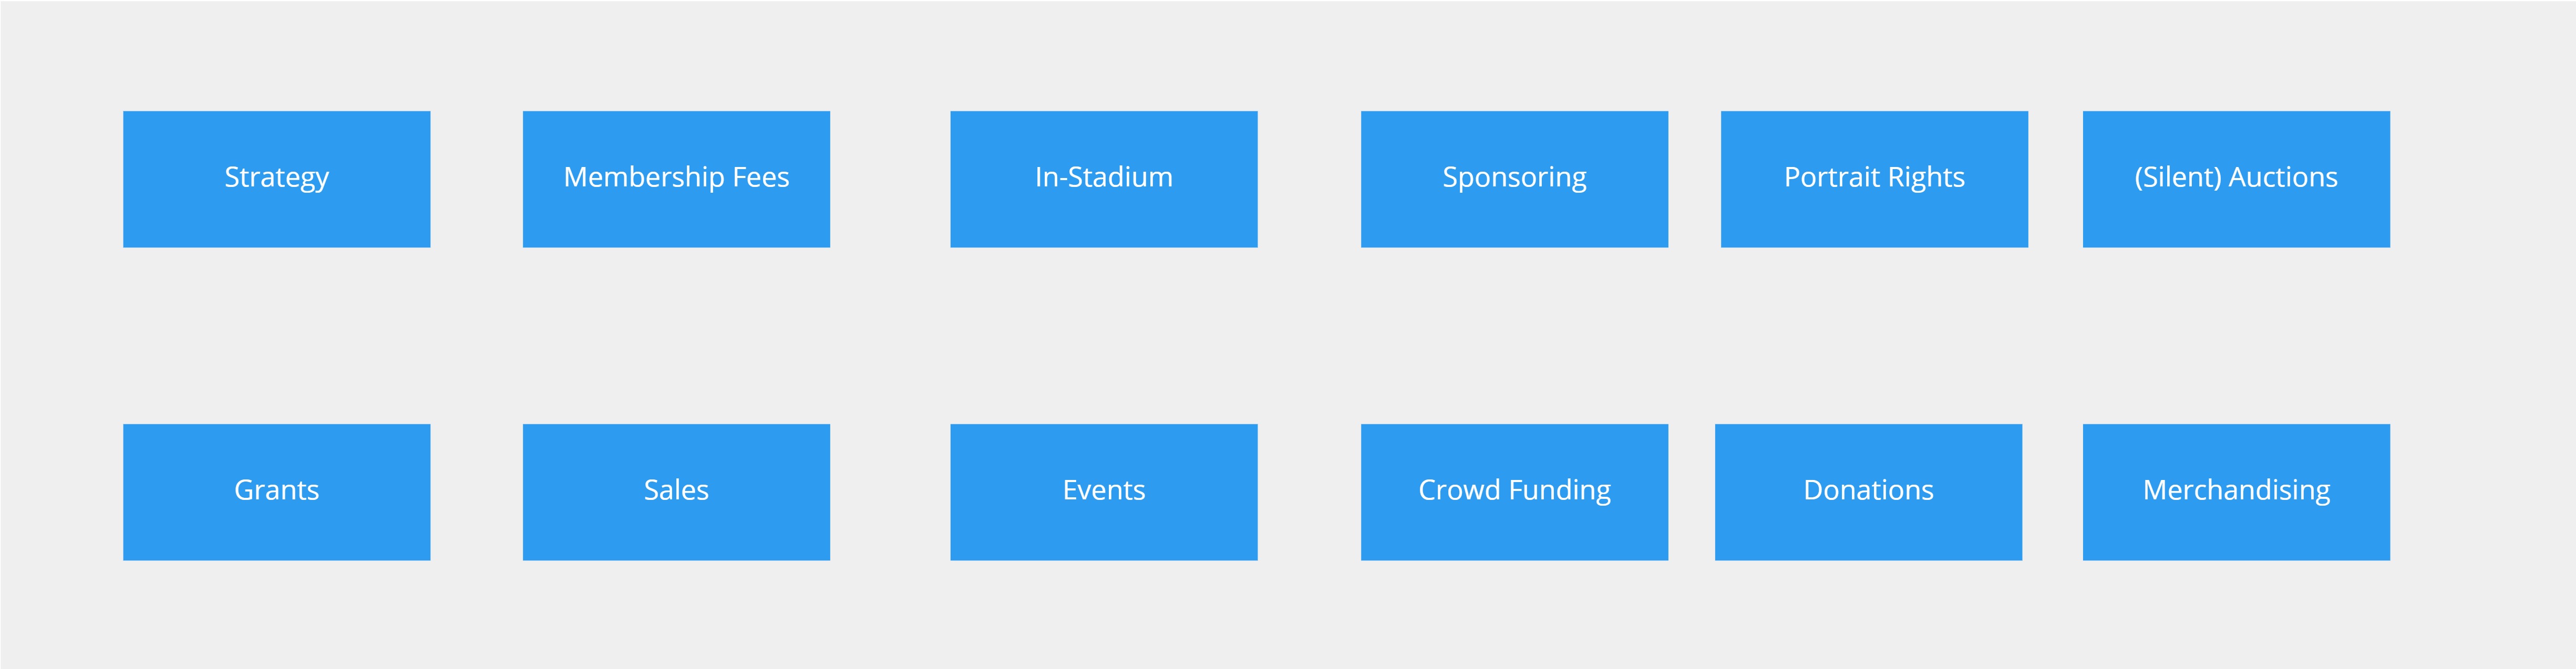
Task: Click the Grants box
Action: (277, 492)
